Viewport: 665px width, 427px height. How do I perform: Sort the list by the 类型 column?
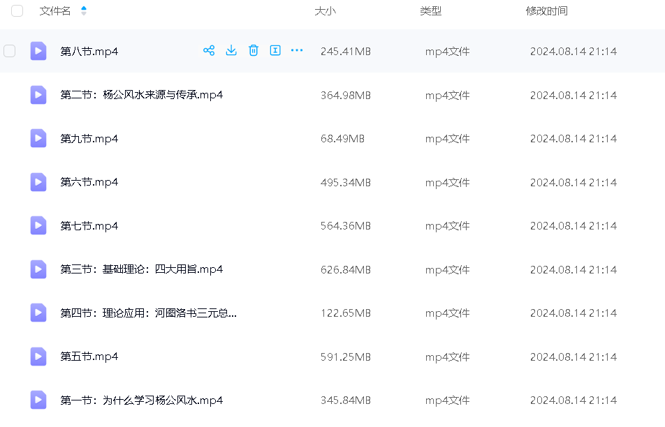pyautogui.click(x=430, y=11)
